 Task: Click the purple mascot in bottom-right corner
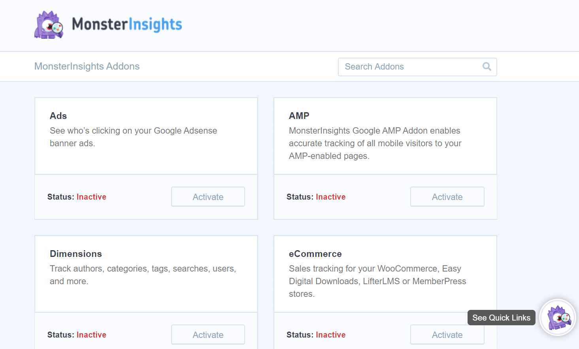(557, 317)
